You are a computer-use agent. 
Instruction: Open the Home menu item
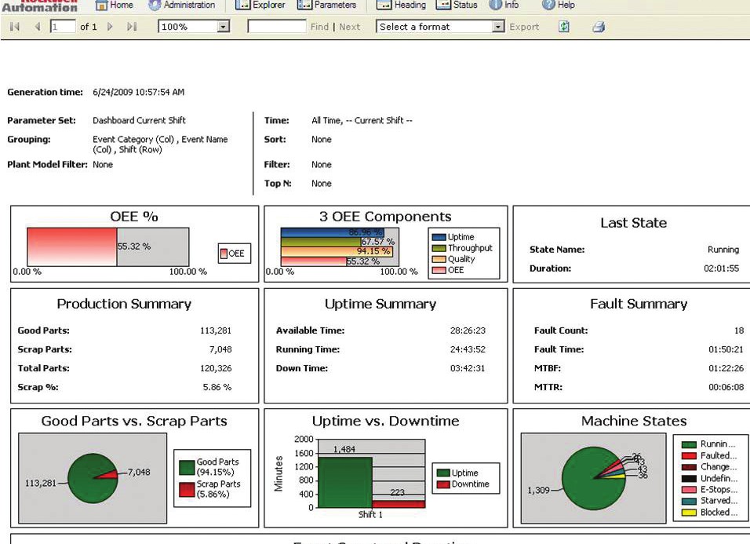[x=115, y=5]
